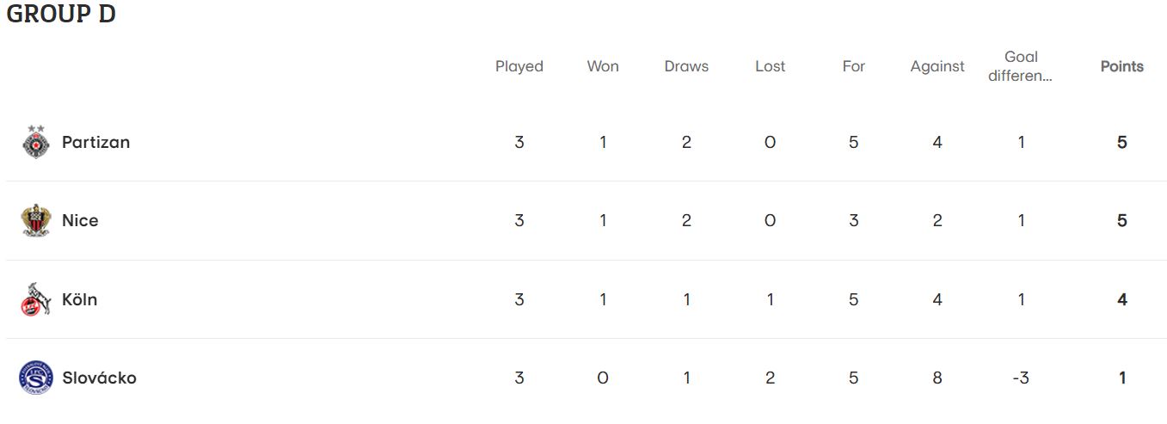Open the Partizan team link
Image resolution: width=1167 pixels, height=424 pixels.
point(95,143)
